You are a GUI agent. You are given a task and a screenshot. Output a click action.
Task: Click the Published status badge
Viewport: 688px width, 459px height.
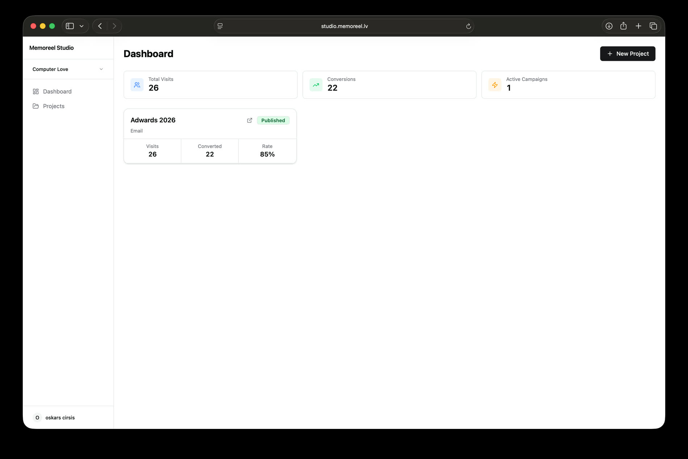[x=273, y=121]
